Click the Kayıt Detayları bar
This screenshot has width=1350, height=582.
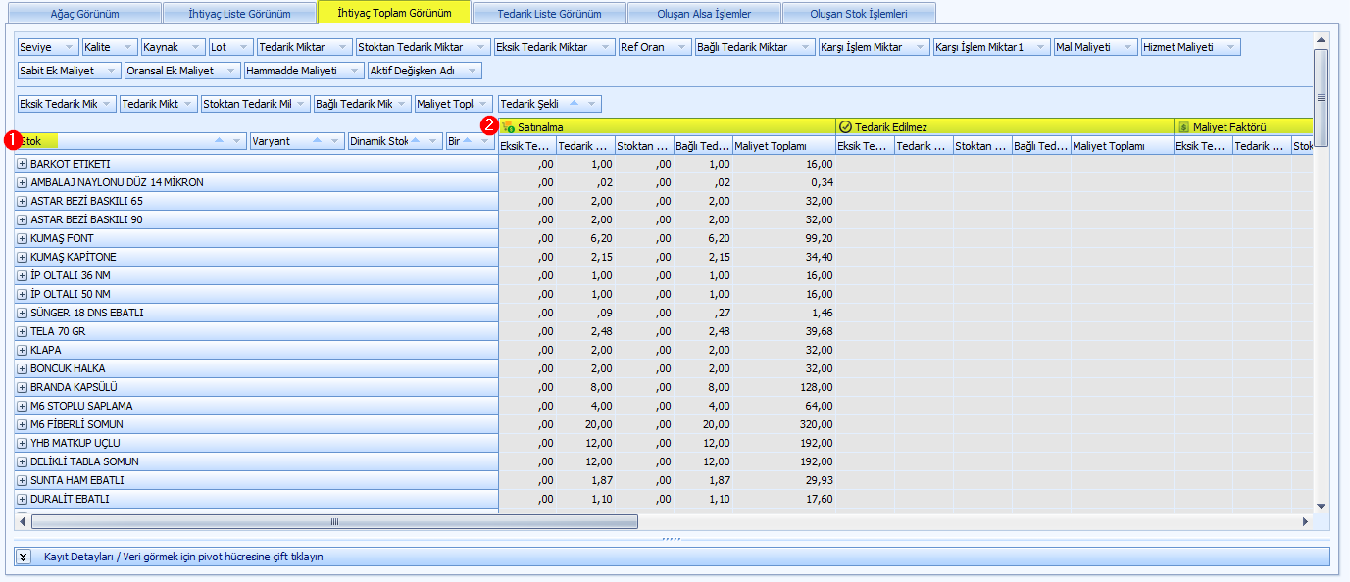(673, 557)
